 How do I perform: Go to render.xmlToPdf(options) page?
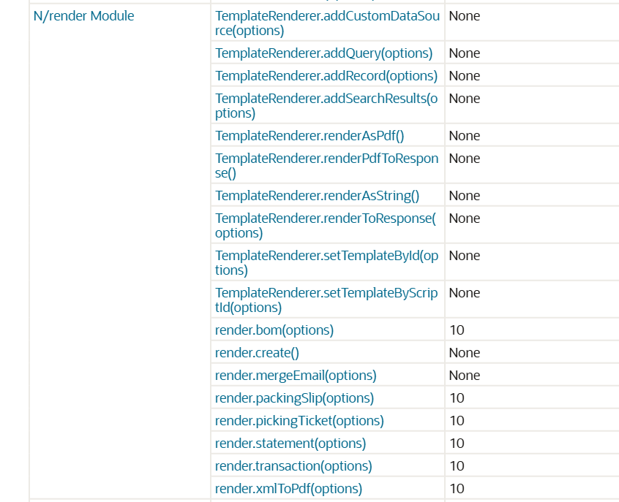coord(288,489)
